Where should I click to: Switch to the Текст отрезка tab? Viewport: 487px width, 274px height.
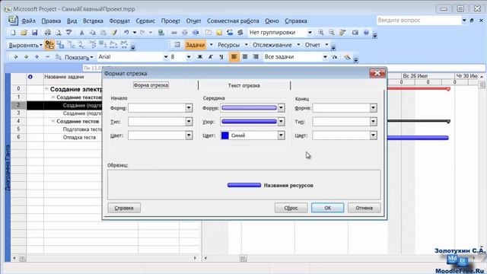click(243, 85)
